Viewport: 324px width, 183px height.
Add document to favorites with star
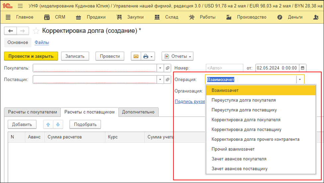pos(36,31)
